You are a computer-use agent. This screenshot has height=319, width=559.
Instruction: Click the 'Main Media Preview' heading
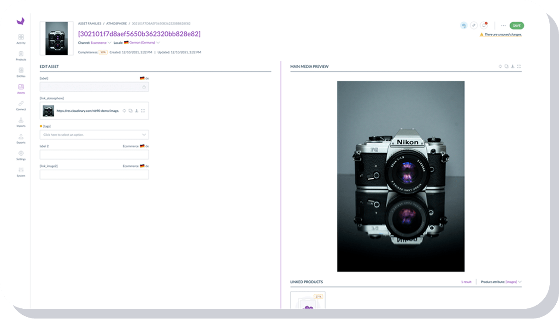pyautogui.click(x=309, y=66)
